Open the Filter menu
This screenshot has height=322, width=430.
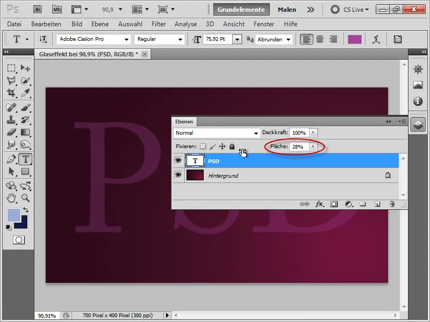click(x=159, y=24)
